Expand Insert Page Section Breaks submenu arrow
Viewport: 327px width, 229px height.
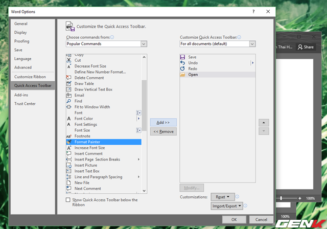pos(138,159)
